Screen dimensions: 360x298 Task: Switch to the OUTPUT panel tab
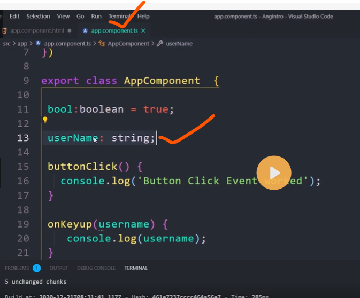pos(59,268)
